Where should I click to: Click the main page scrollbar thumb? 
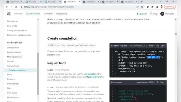pyautogui.click(x=176, y=34)
